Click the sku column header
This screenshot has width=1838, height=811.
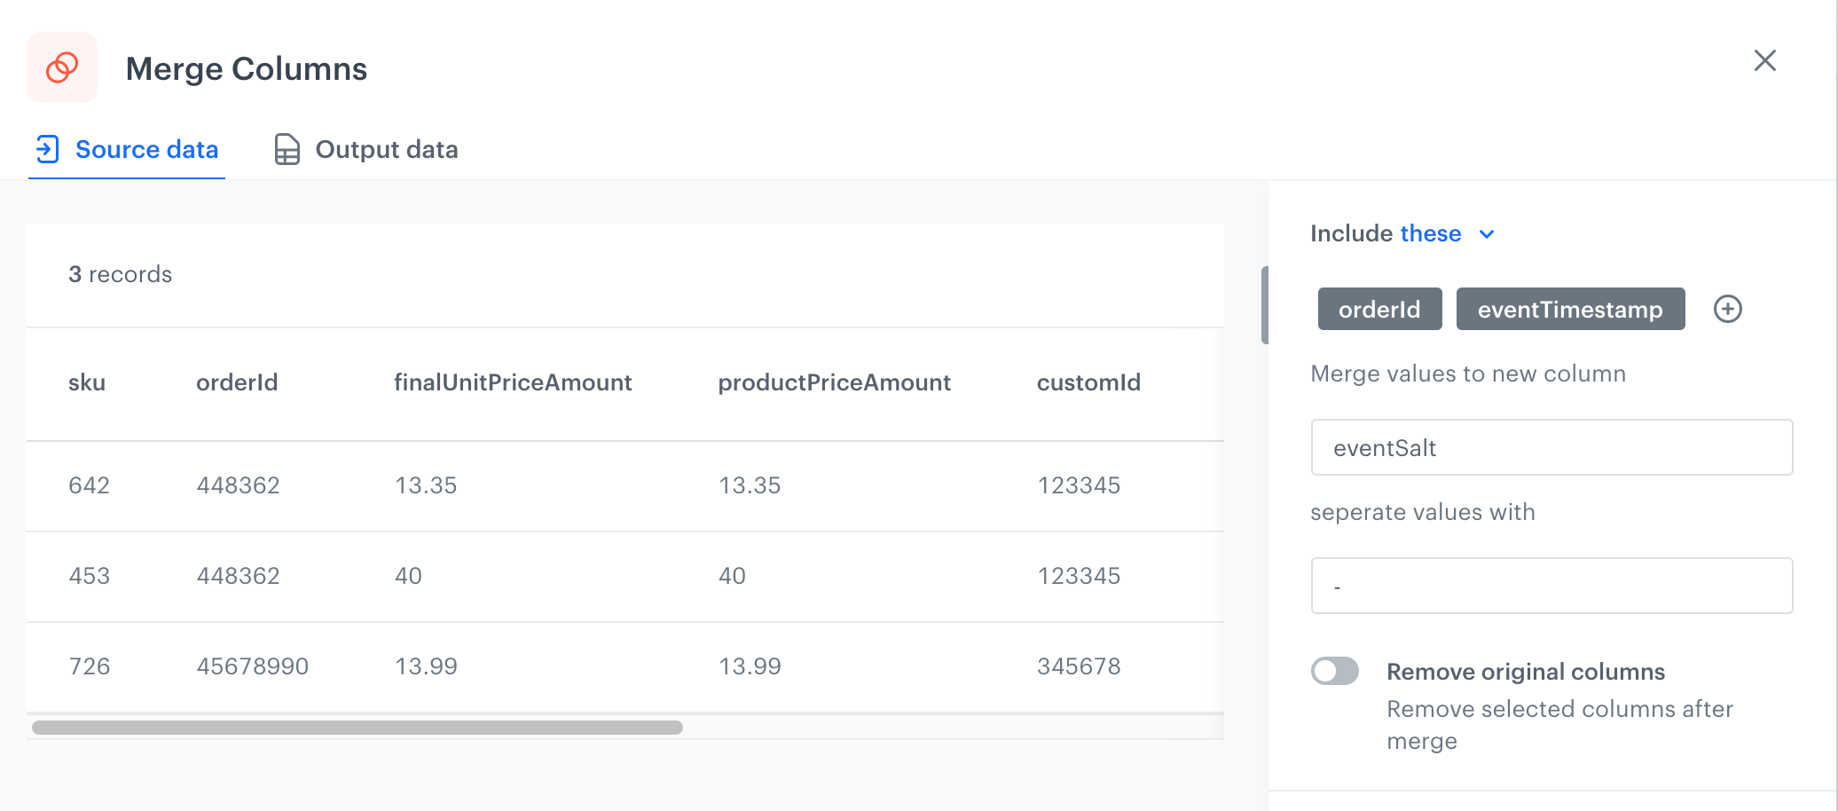[87, 382]
